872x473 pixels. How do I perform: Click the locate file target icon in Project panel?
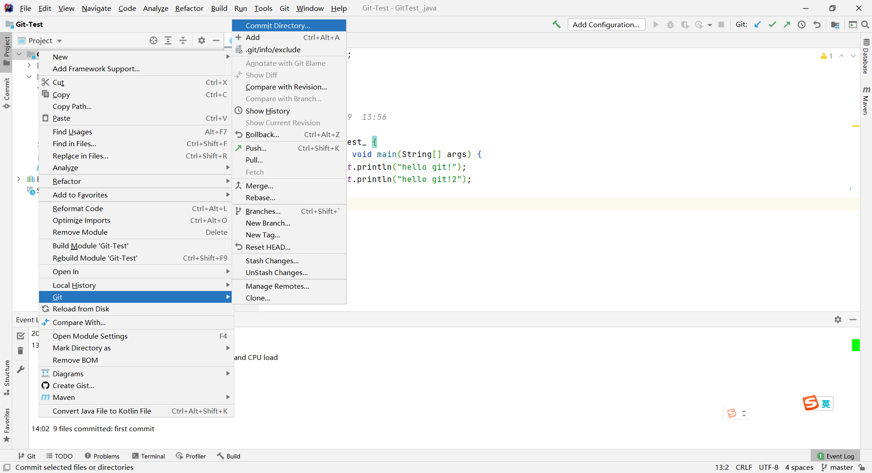(154, 40)
